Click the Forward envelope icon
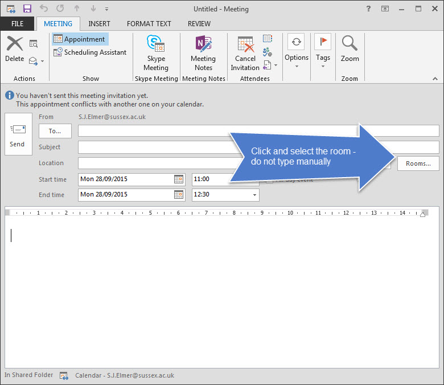The height and width of the screenshot is (385, 444). (33, 61)
